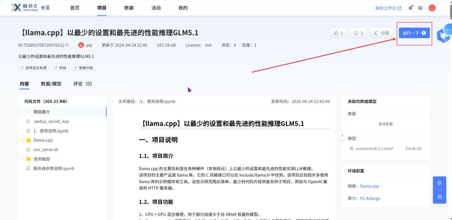Open the red user avatar menu
Image resolution: width=452 pixels, height=220 pixels.
click(x=432, y=8)
